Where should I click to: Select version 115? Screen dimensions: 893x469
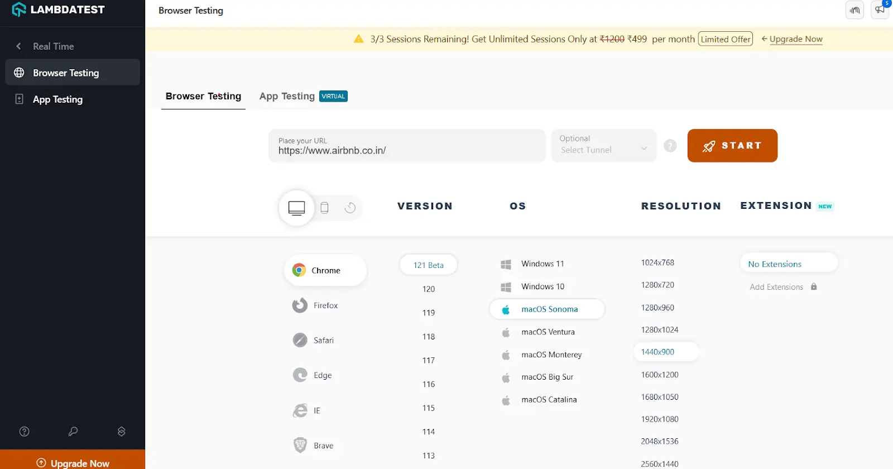[x=428, y=408]
